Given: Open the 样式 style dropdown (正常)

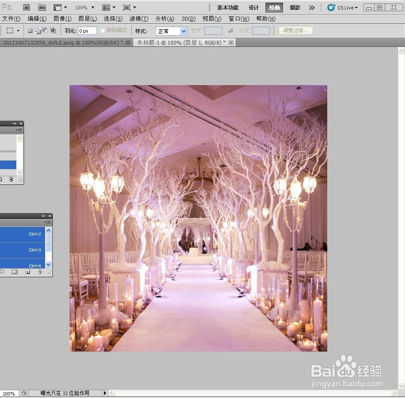Looking at the screenshot, I should [171, 31].
